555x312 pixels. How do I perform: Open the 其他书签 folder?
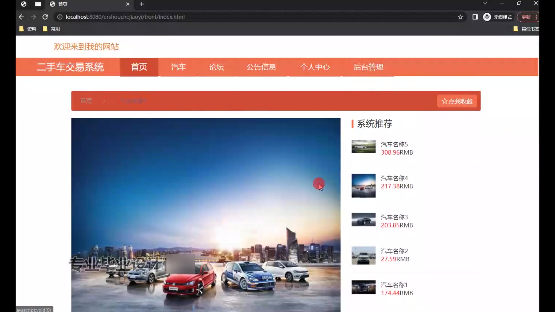(x=526, y=29)
